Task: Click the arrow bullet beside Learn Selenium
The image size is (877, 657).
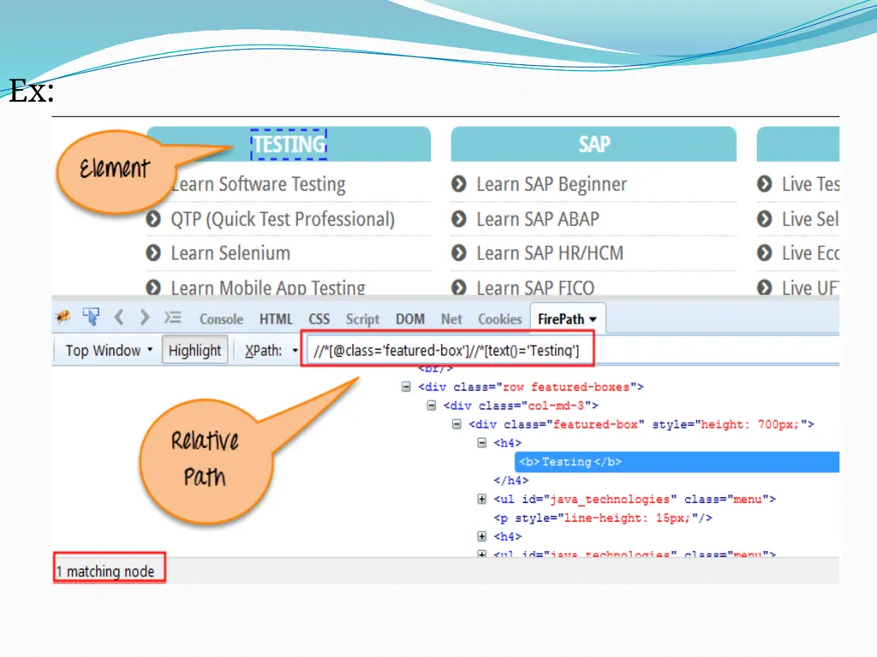Action: pyautogui.click(x=153, y=253)
